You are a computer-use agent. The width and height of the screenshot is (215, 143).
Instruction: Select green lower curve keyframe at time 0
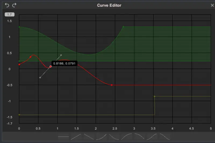(19, 61)
